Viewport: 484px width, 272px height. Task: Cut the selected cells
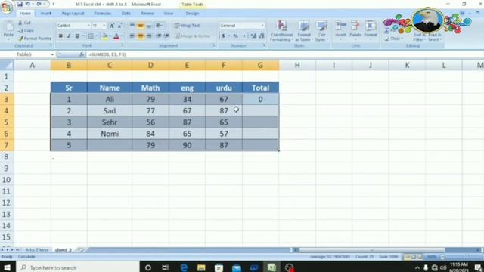(x=24, y=23)
